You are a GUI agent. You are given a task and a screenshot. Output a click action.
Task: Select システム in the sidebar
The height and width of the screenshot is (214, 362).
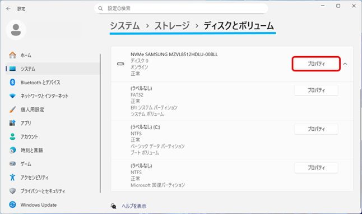53,69
